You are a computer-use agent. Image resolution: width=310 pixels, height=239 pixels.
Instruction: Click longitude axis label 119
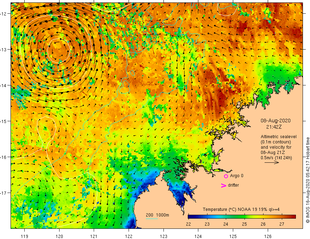tap(25, 236)
